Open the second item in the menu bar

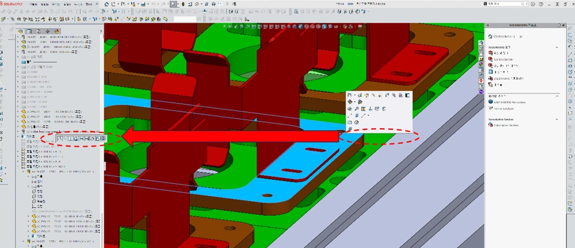44,4
